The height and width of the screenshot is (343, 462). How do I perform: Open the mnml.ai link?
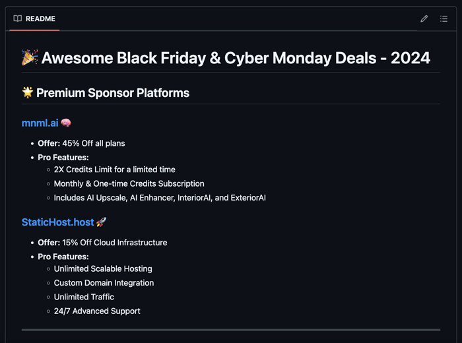pos(40,123)
